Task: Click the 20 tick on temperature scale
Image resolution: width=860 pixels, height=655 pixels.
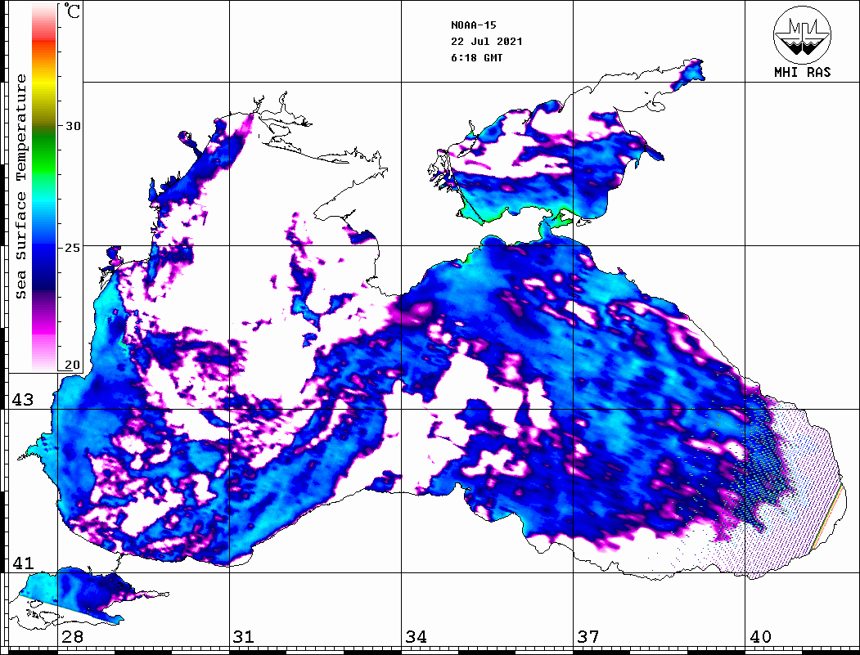Action: click(x=73, y=365)
